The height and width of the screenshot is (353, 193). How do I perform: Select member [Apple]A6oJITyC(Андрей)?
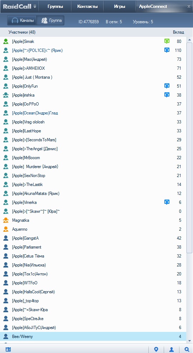click(x=93, y=328)
